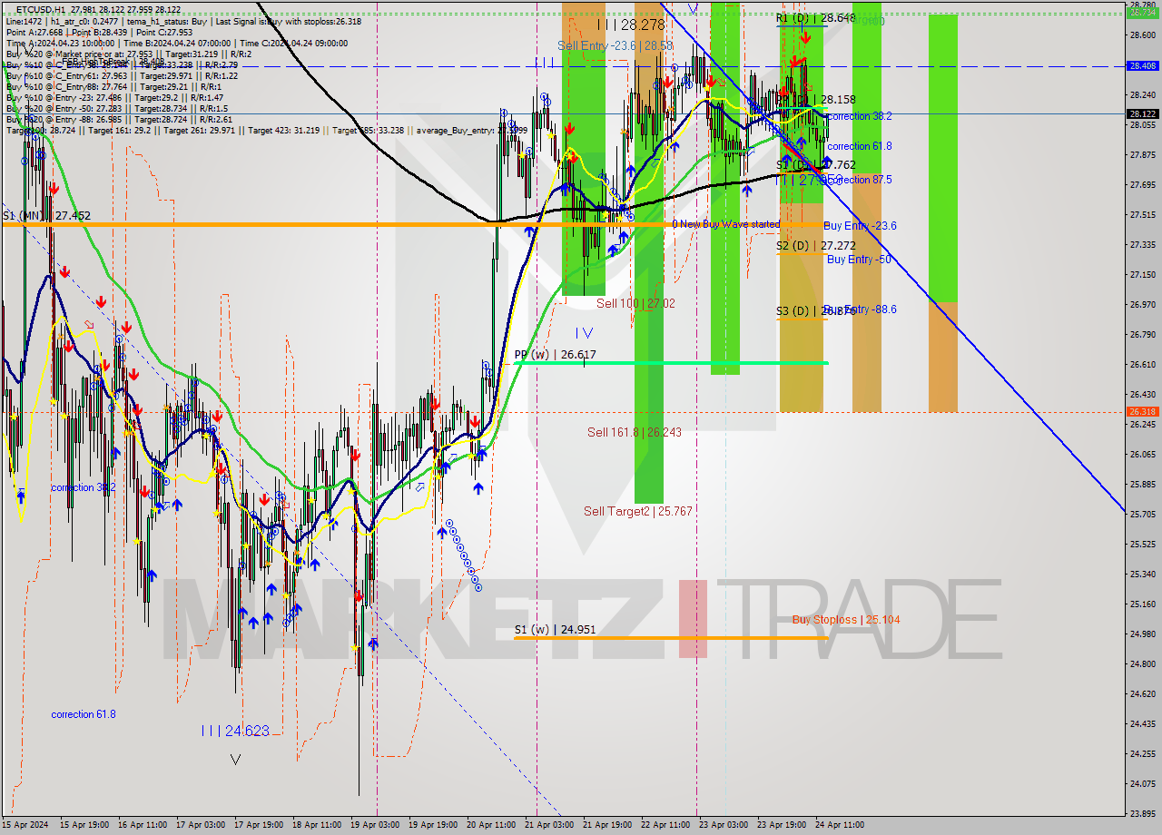
Task: Select 'correction 38.2' label beside PP (D) 28.158
Action: point(859,116)
